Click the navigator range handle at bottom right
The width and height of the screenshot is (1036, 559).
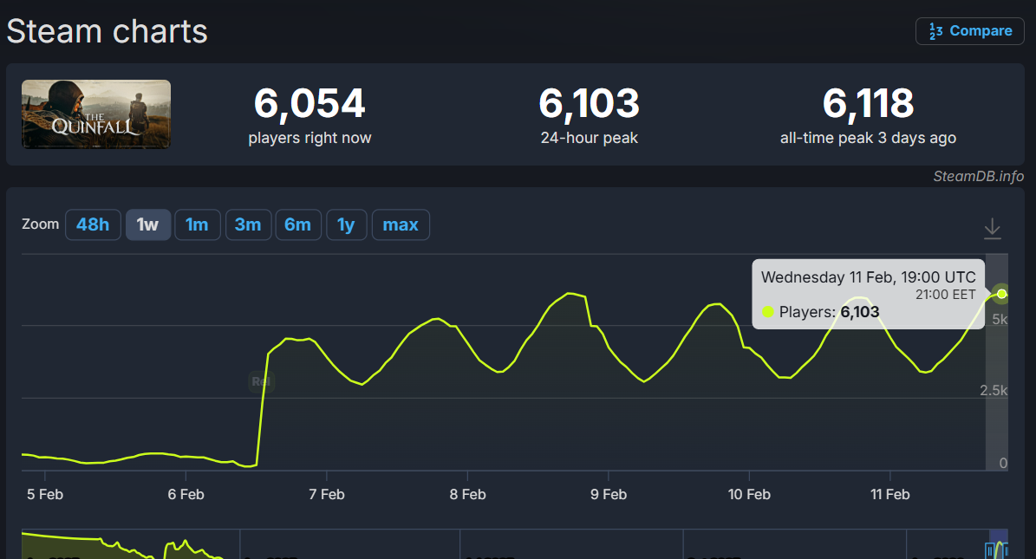[x=991, y=549]
